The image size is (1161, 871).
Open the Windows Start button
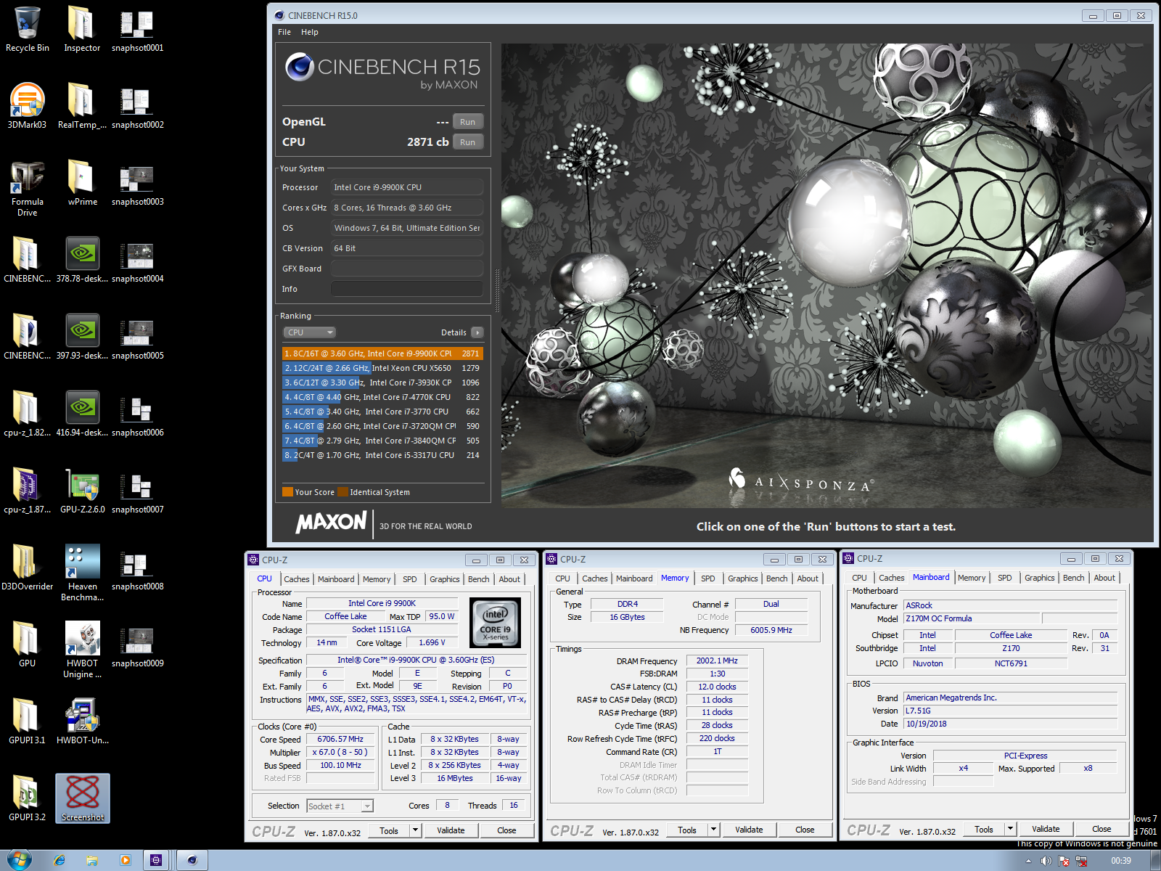coord(20,860)
